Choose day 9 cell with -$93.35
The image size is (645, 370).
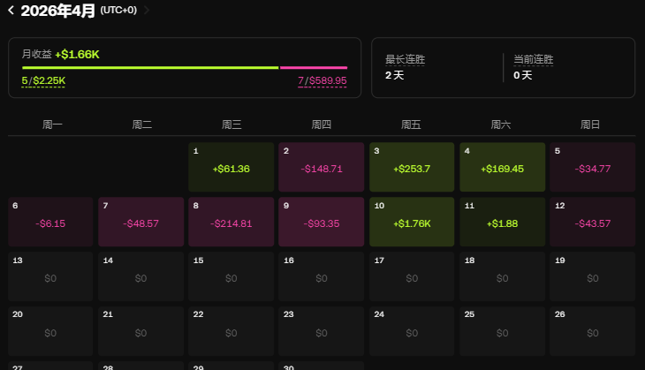pyautogui.click(x=322, y=222)
